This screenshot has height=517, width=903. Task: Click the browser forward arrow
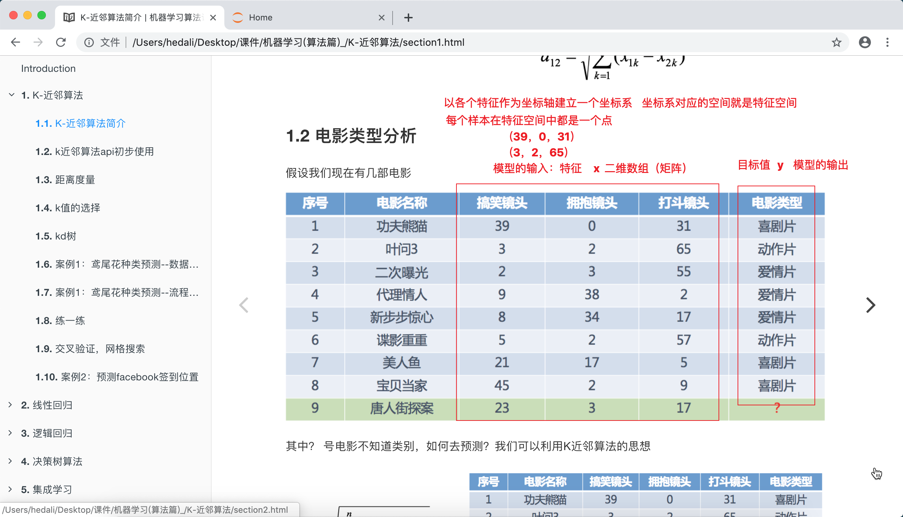coord(38,42)
